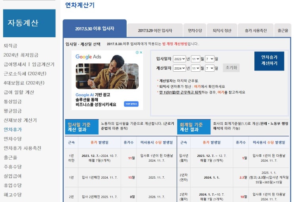The image size is (294, 202).
Task: Select the 10일 value in 2년차 (월차) row
Action: point(244,197)
